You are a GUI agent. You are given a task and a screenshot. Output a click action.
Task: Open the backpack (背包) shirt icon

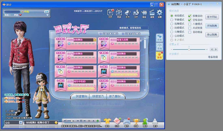[x=107, y=122]
